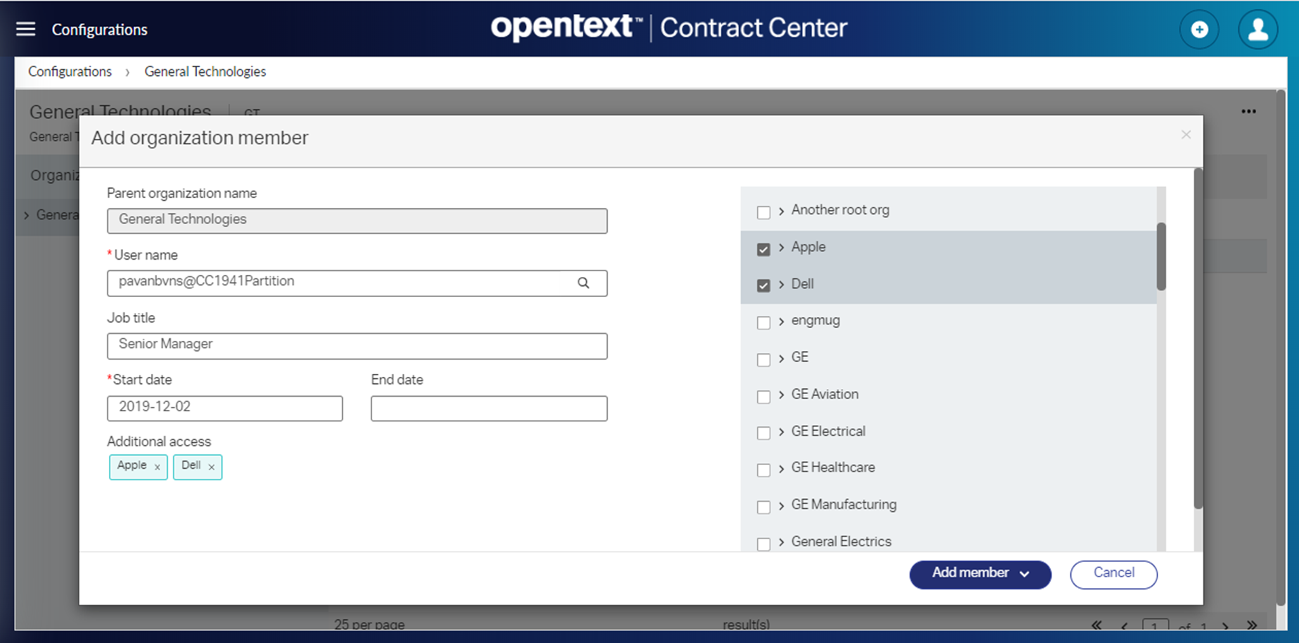The image size is (1299, 643).
Task: Open the three-dot more options menu
Action: coord(1248,111)
